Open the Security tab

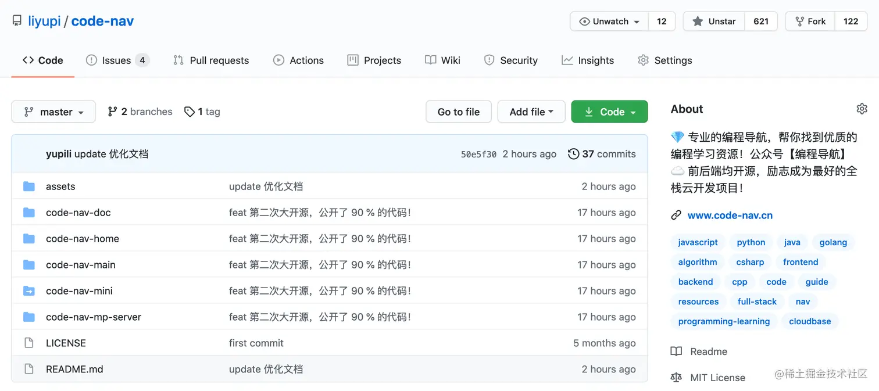(x=510, y=60)
